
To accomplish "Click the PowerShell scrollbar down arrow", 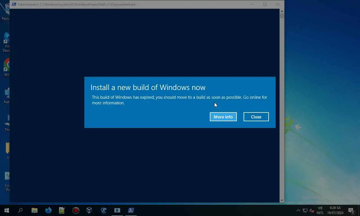I will (x=282, y=200).
